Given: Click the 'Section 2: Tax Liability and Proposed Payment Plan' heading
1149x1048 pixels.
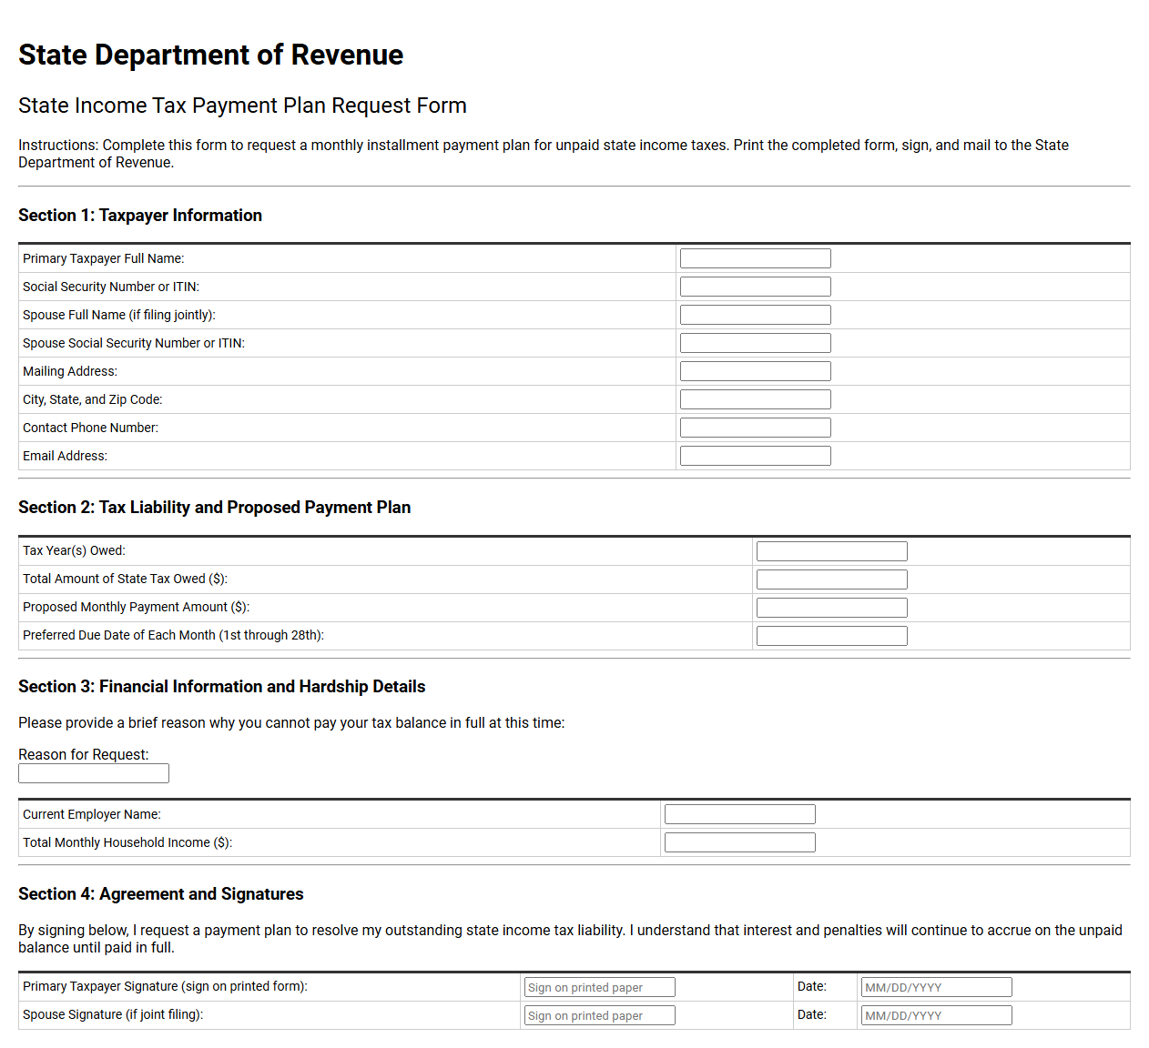Looking at the screenshot, I should pos(215,508).
